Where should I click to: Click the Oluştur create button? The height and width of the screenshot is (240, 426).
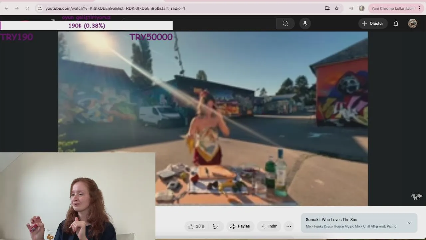(373, 23)
